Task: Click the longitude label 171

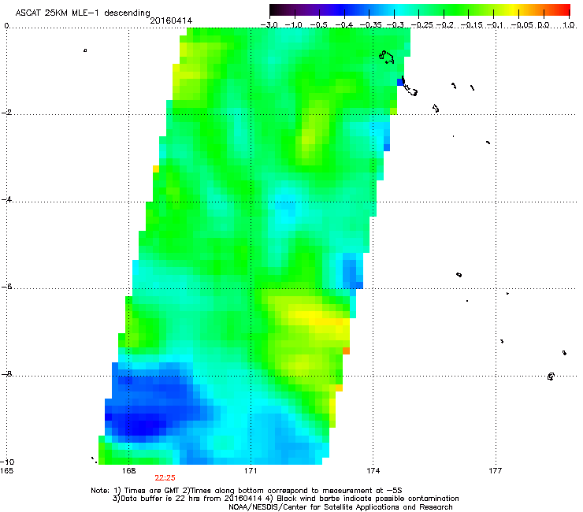Action: coord(251,471)
